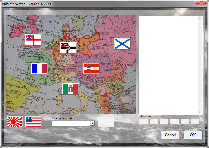Close the Rule the Waves window
Viewport: 209px width, 148px height.
click(201, 3)
